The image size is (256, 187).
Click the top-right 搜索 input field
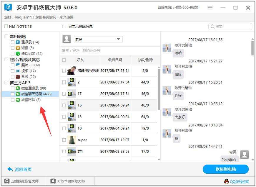pyautogui.click(x=230, y=27)
